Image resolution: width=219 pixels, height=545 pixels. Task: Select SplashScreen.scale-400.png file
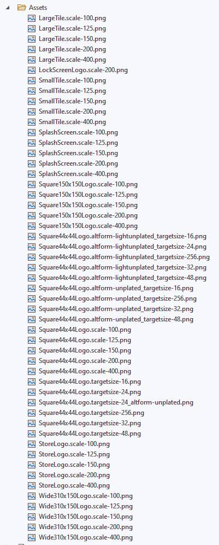(78, 174)
